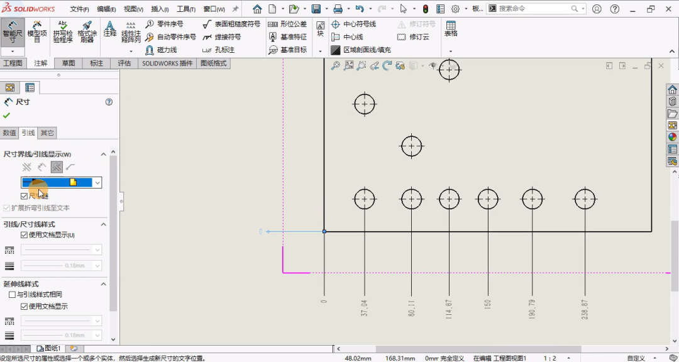Click the 图纸1 sheet tab
This screenshot has width=679, height=362.
(x=49, y=348)
